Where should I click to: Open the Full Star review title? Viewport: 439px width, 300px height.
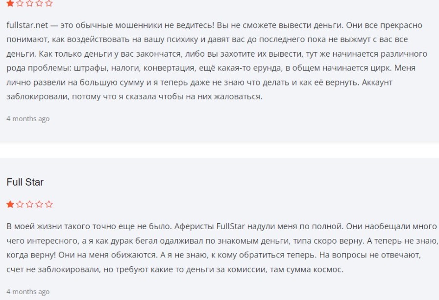click(x=25, y=182)
